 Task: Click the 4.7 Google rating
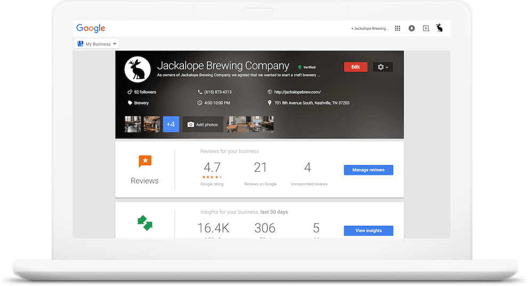(x=212, y=167)
